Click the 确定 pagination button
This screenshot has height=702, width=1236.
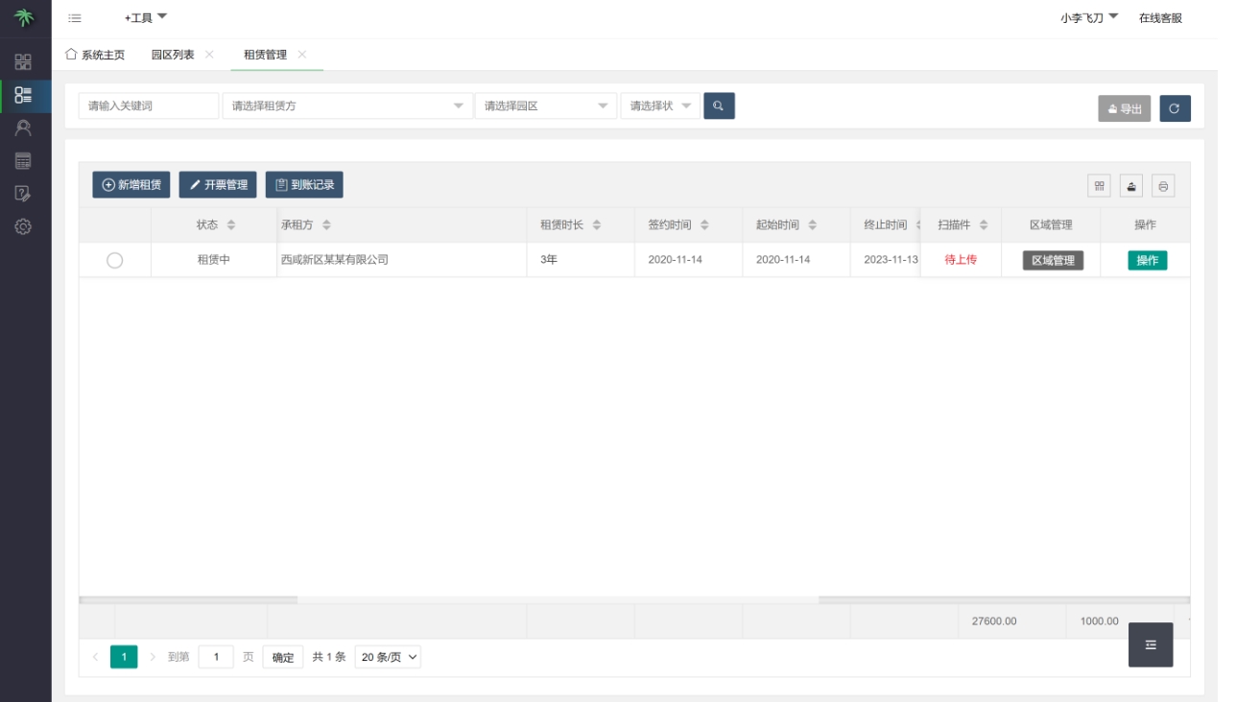pyautogui.click(x=283, y=657)
